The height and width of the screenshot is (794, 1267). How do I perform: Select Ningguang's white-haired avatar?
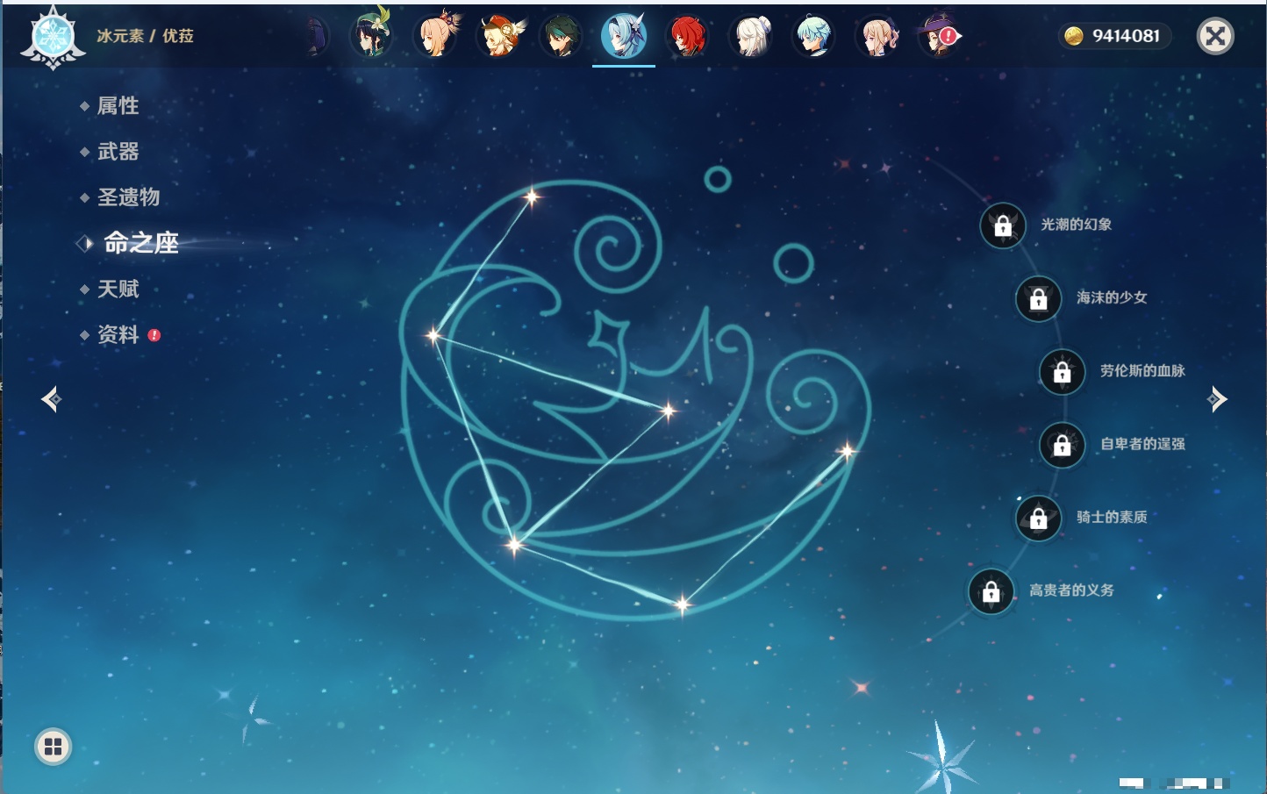click(x=751, y=36)
